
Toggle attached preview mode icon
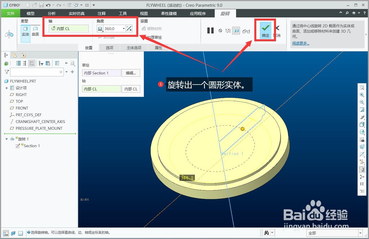coord(236,31)
